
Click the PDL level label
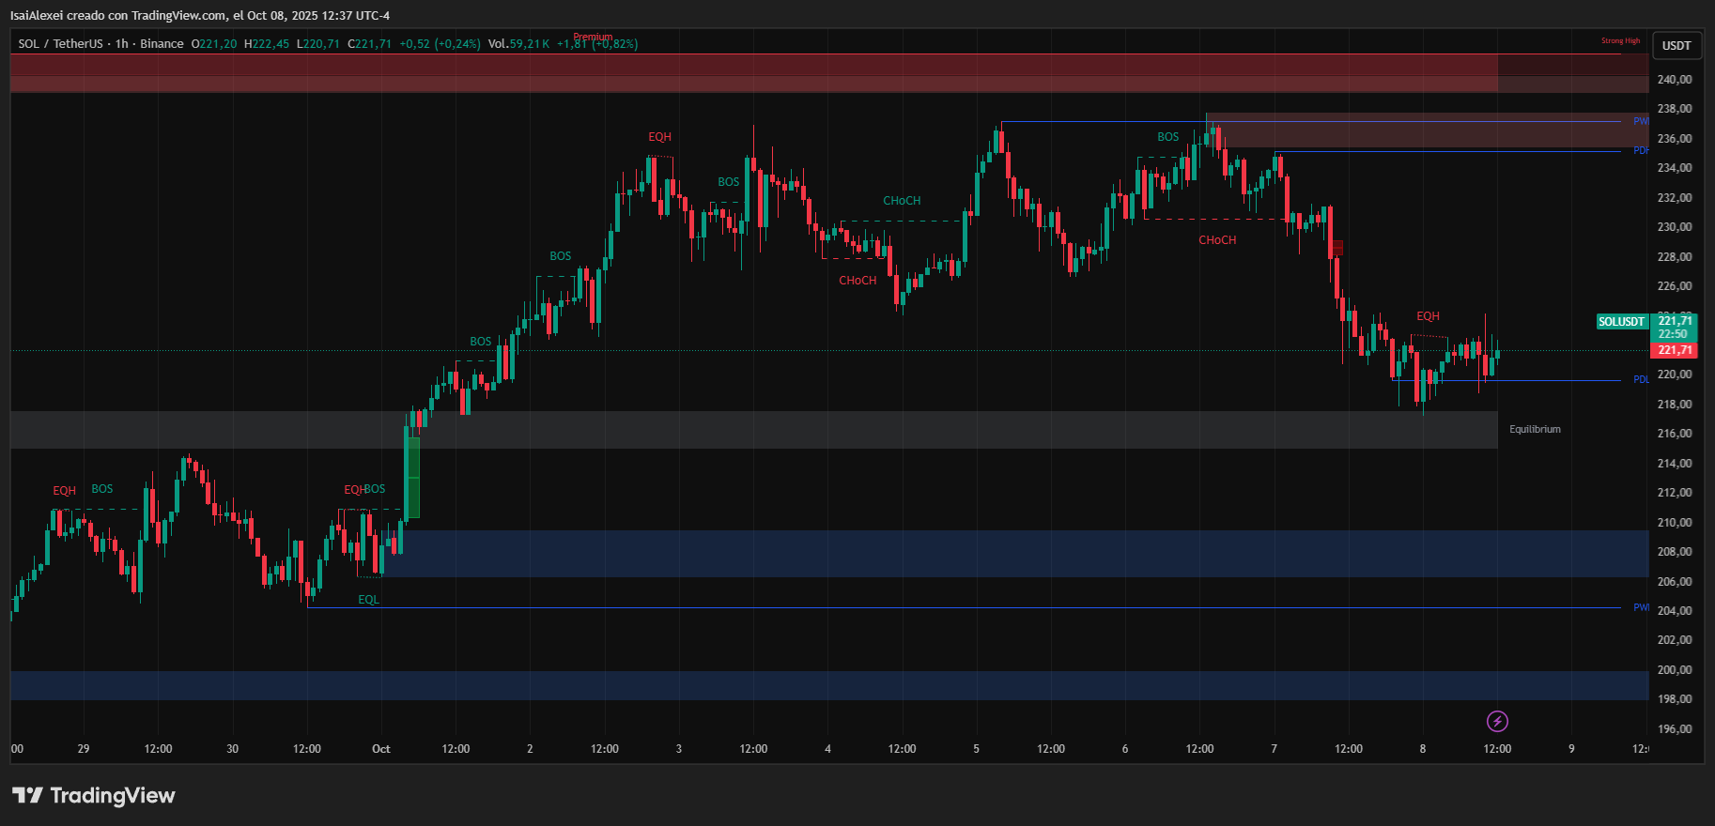pyautogui.click(x=1640, y=380)
